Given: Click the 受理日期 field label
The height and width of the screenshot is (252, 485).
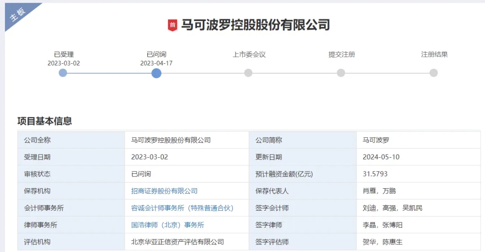Looking at the screenshot, I should (x=37, y=157).
